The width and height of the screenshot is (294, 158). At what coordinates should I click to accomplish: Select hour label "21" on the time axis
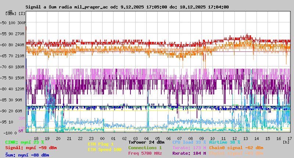[69, 139]
